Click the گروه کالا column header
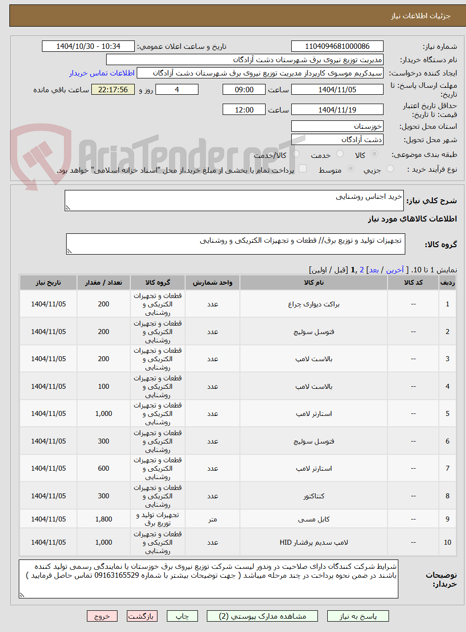The width and height of the screenshot is (466, 632). coord(157,283)
